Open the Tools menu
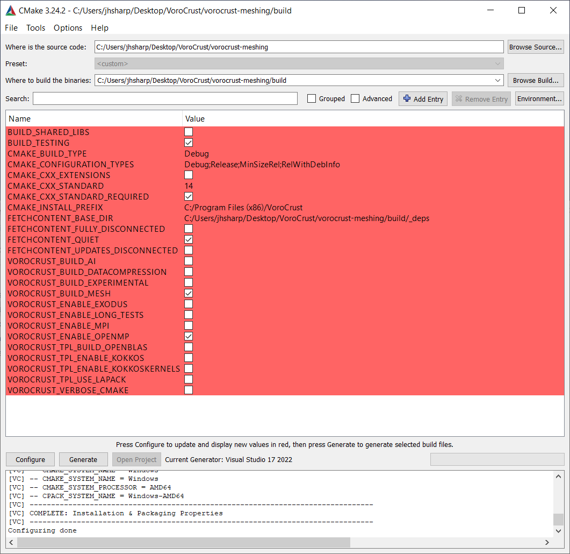Viewport: 570px width, 554px height. [x=35, y=28]
